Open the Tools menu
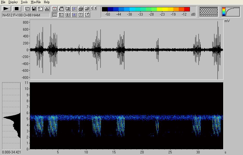The width and height of the screenshot is (243, 155). click(24, 2)
